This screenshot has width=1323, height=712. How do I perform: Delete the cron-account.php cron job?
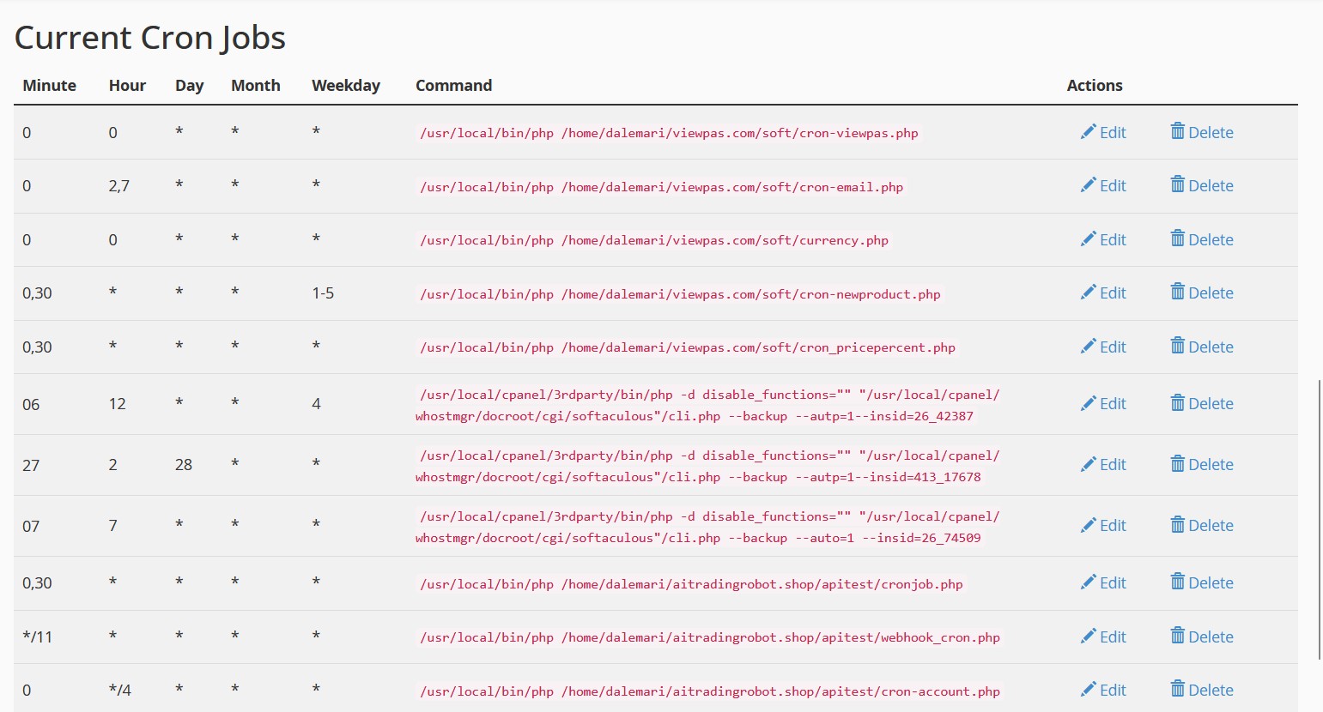point(1202,690)
